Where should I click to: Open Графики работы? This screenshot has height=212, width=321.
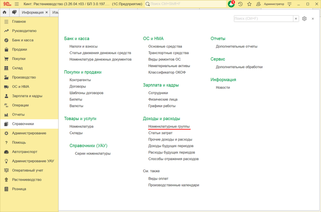click(162, 106)
